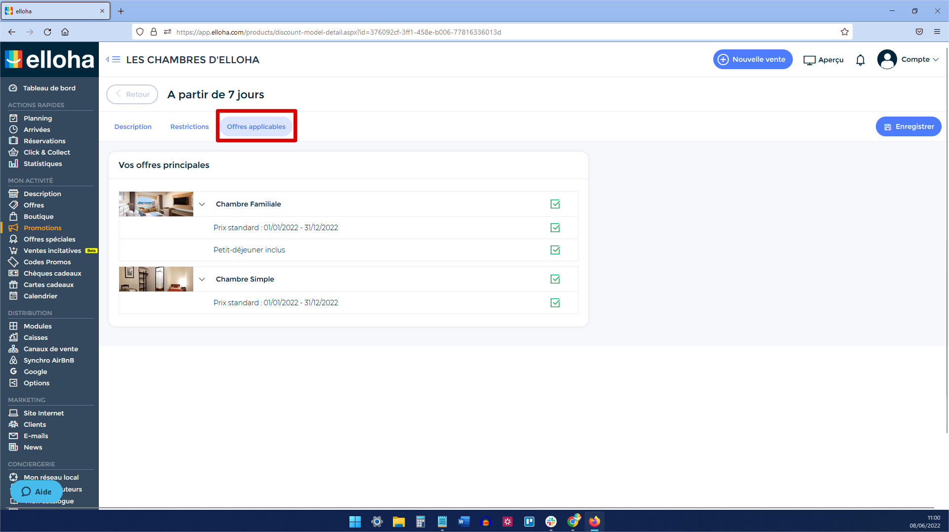Switch to Description tab

[x=133, y=126]
